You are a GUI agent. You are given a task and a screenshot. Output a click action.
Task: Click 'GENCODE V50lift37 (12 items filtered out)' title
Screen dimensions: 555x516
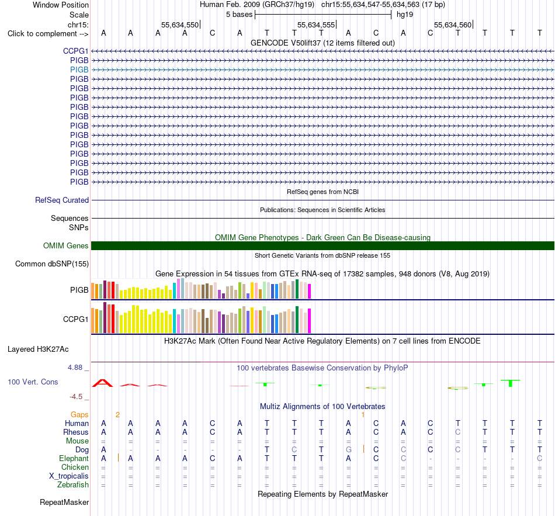pos(322,43)
